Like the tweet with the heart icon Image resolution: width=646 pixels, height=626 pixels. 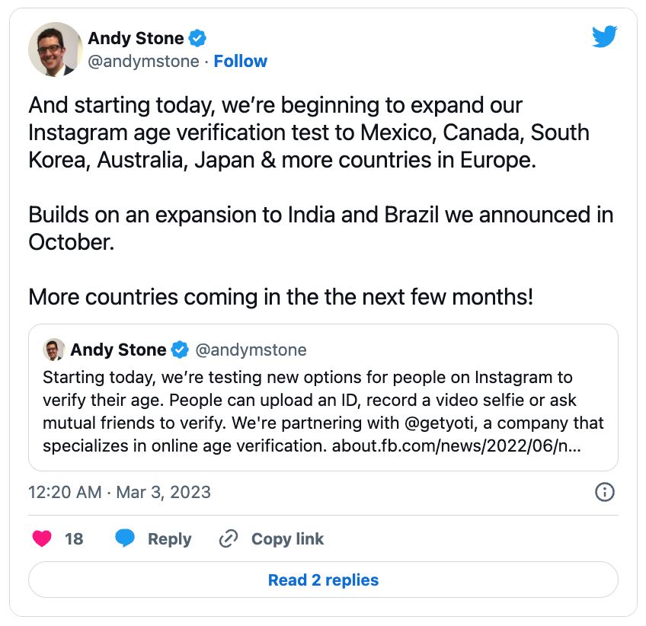point(43,539)
